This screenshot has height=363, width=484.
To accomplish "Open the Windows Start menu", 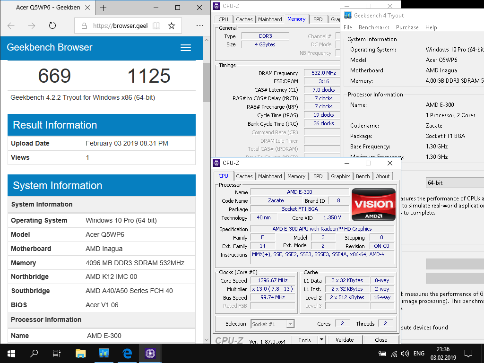I will pyautogui.click(x=11, y=354).
